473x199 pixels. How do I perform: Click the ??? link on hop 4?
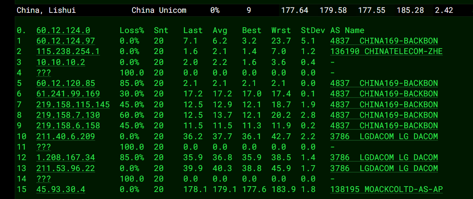coord(44,73)
